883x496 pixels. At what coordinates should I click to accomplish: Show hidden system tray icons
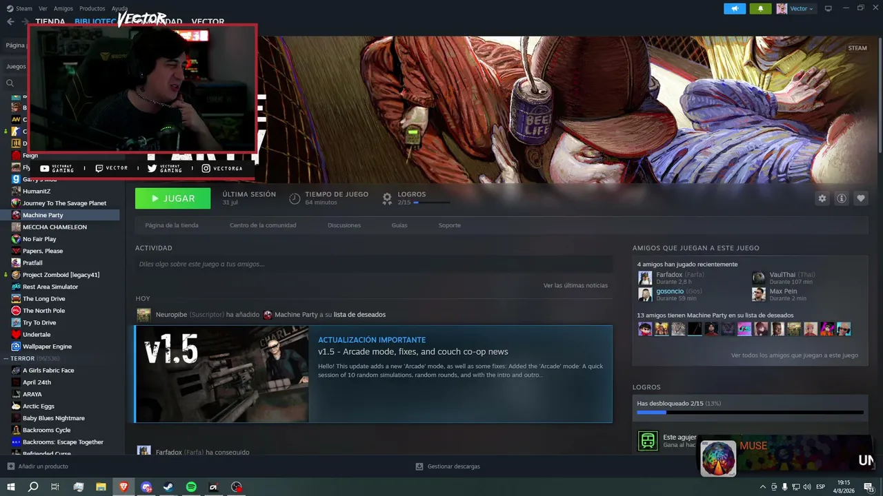762,487
